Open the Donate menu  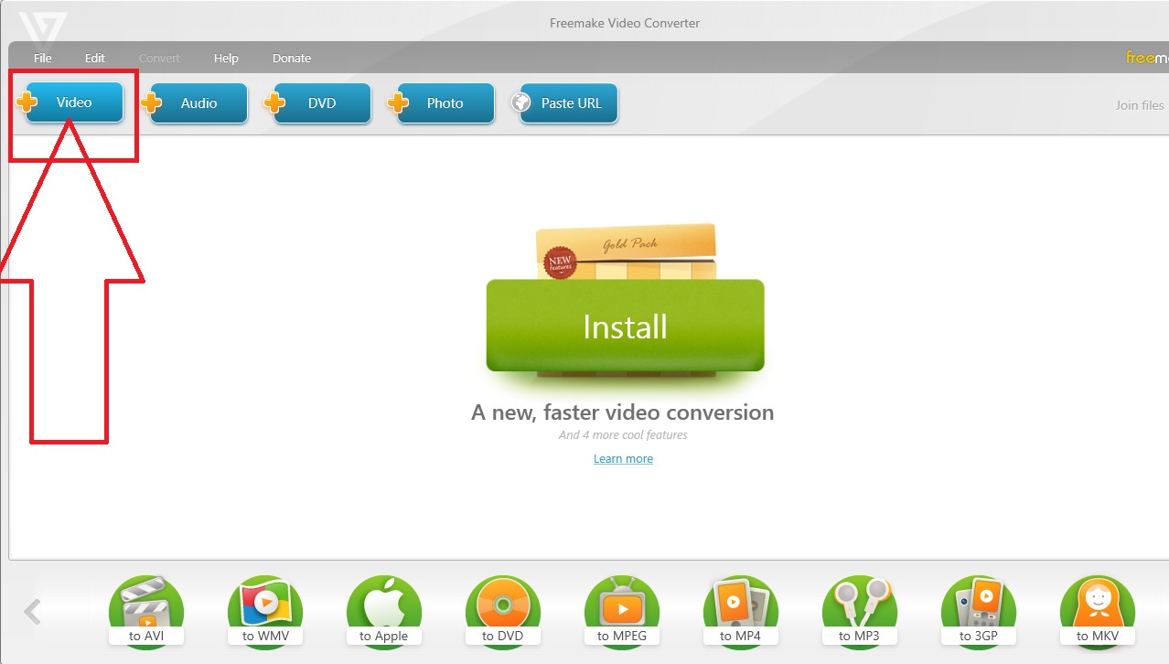pyautogui.click(x=292, y=58)
